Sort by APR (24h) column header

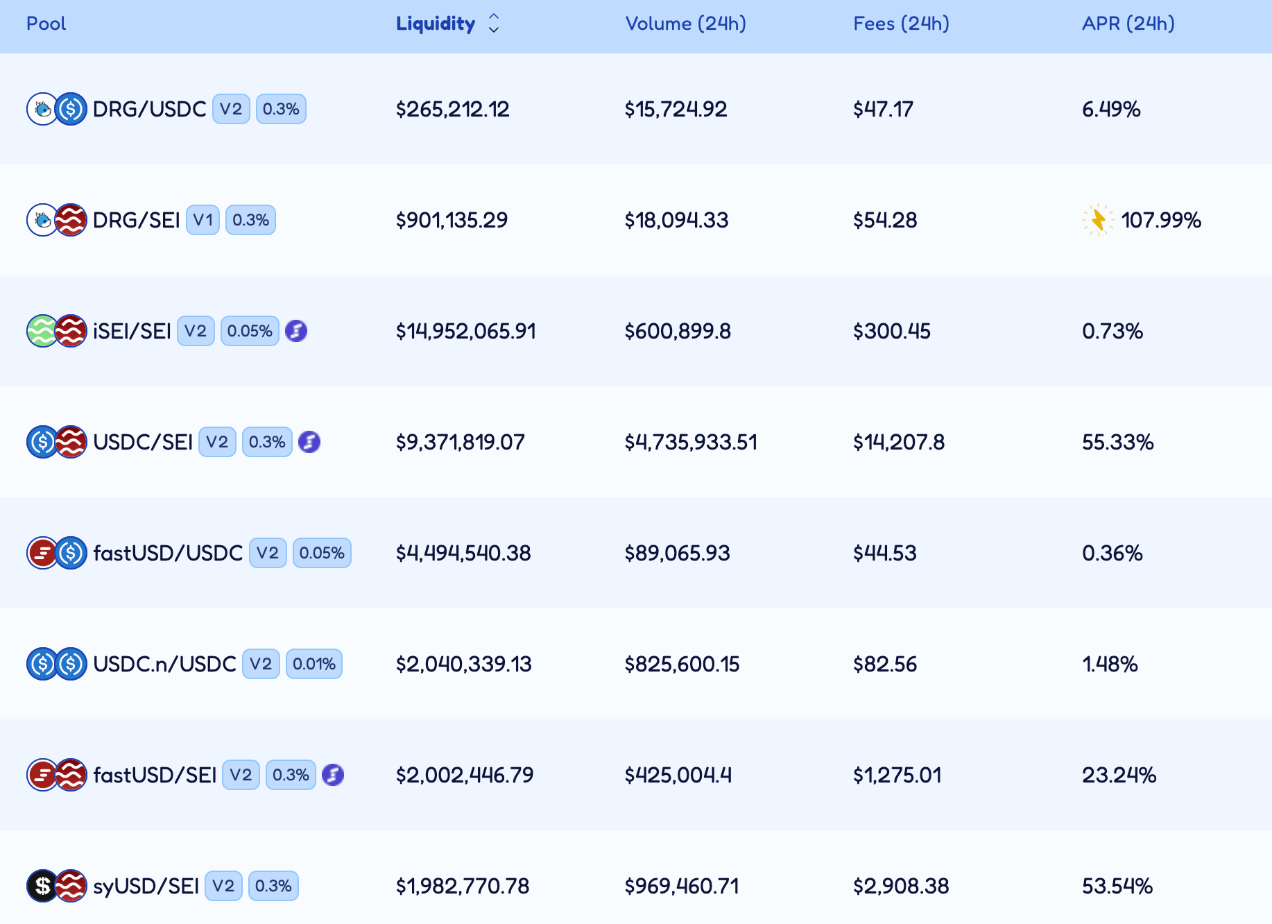point(1128,24)
